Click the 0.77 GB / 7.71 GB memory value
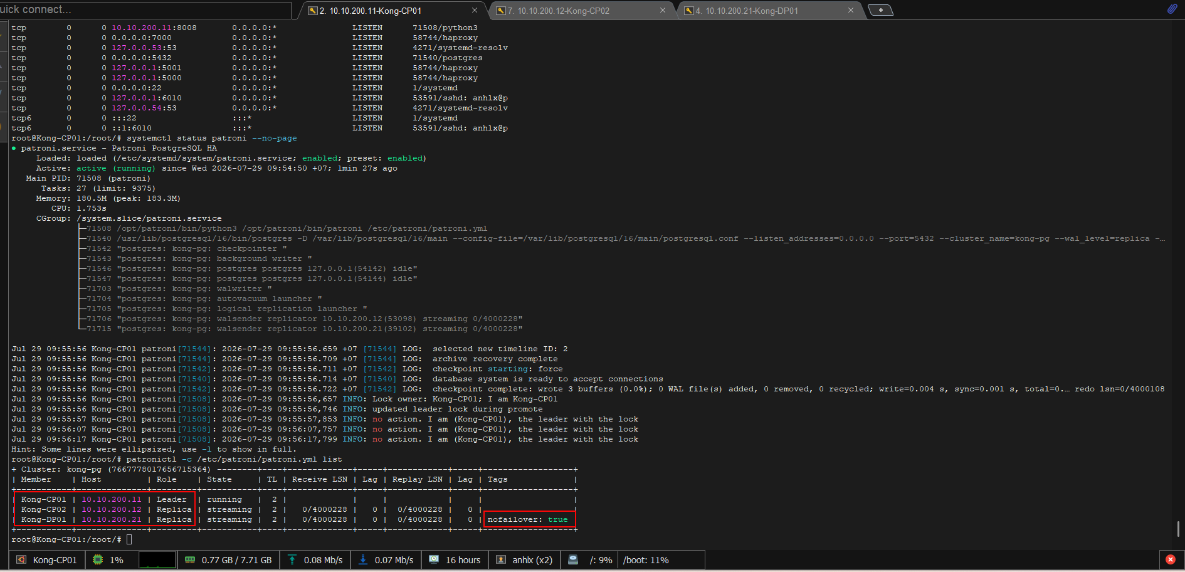This screenshot has height=572, width=1185. (236, 560)
